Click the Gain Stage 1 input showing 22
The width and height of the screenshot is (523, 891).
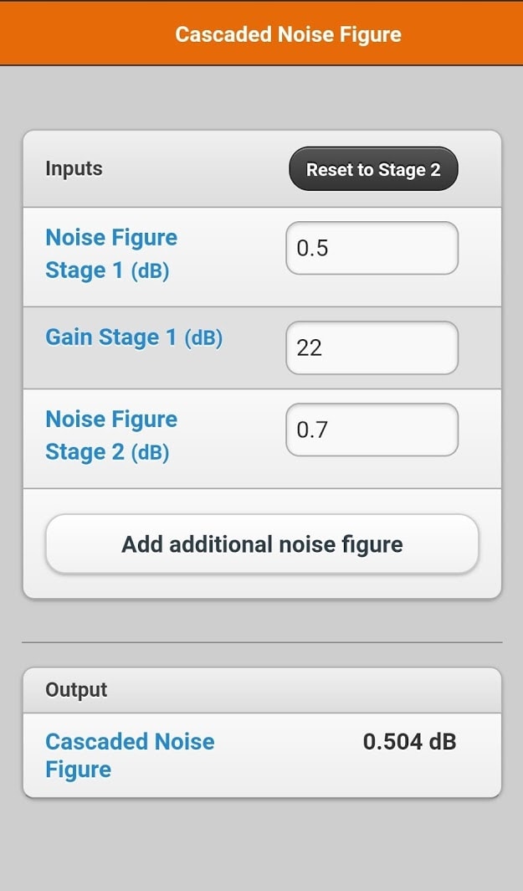(372, 348)
